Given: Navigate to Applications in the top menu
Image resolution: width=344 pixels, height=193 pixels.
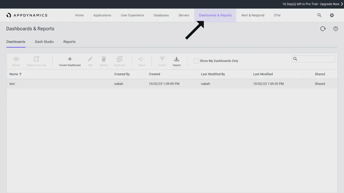Looking at the screenshot, I should (x=102, y=15).
